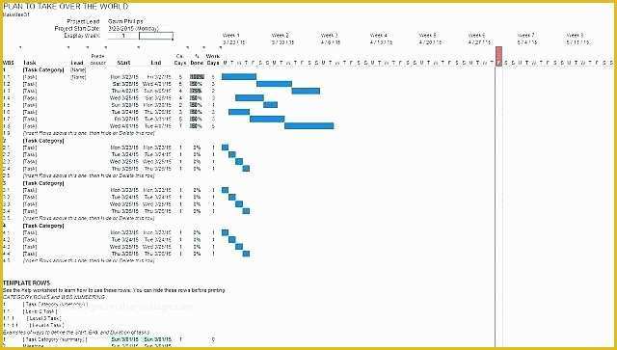The height and width of the screenshot is (350, 617).
Task: Select the '[ Level 3 Task ]' template row
Action: [x=43, y=318]
